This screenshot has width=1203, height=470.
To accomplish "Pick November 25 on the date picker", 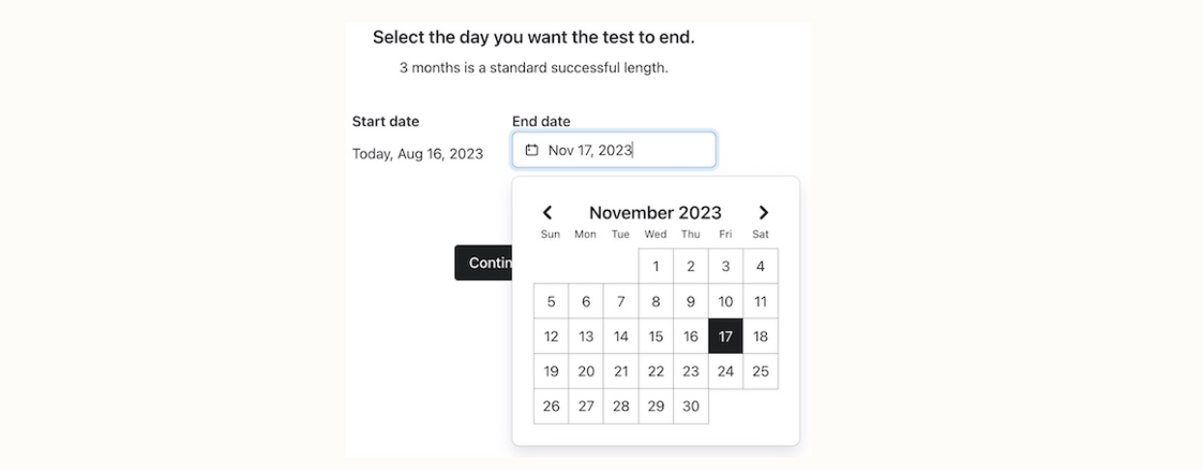I will pyautogui.click(x=760, y=371).
